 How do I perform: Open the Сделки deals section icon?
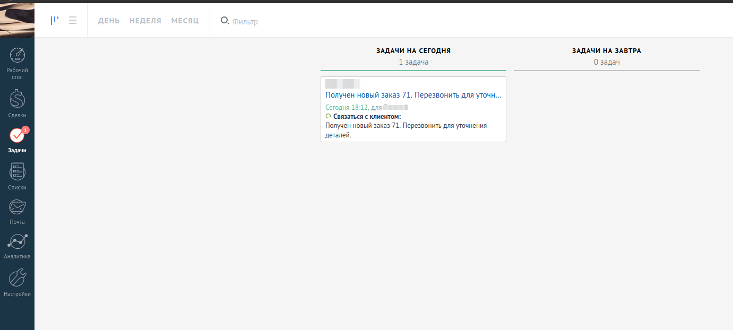(17, 99)
